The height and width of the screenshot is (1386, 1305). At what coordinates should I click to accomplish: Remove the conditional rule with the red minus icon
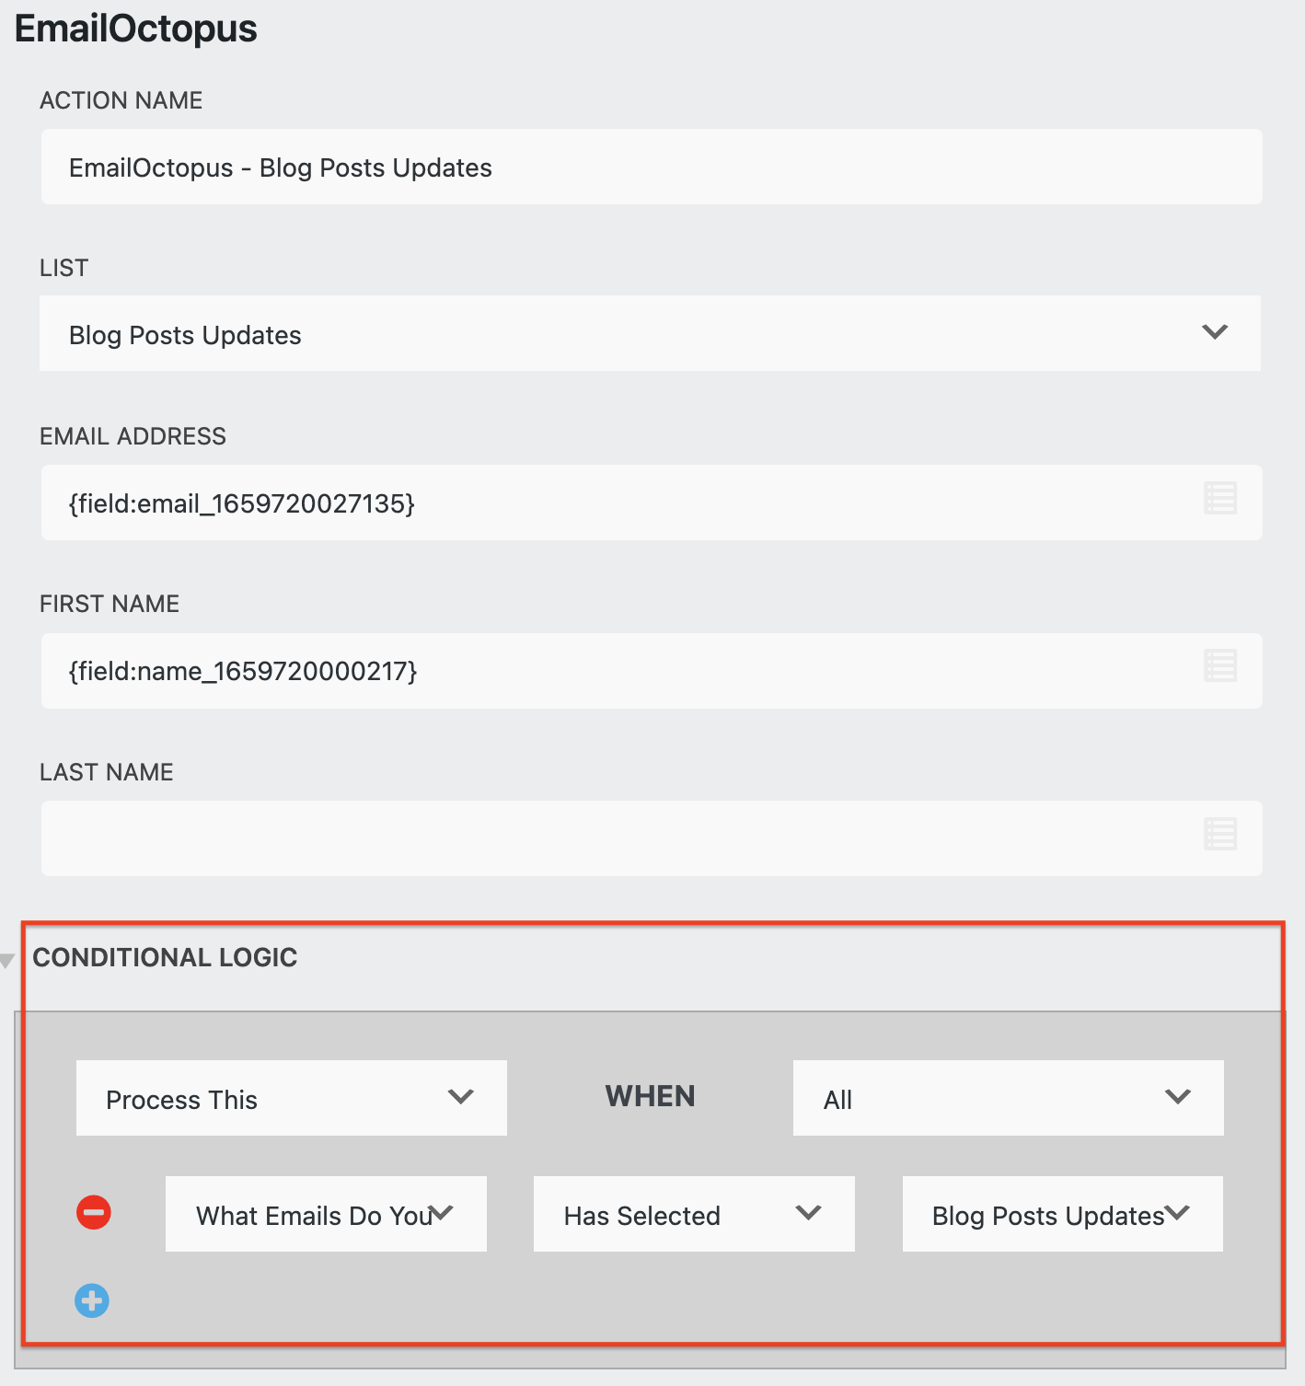[x=93, y=1213]
